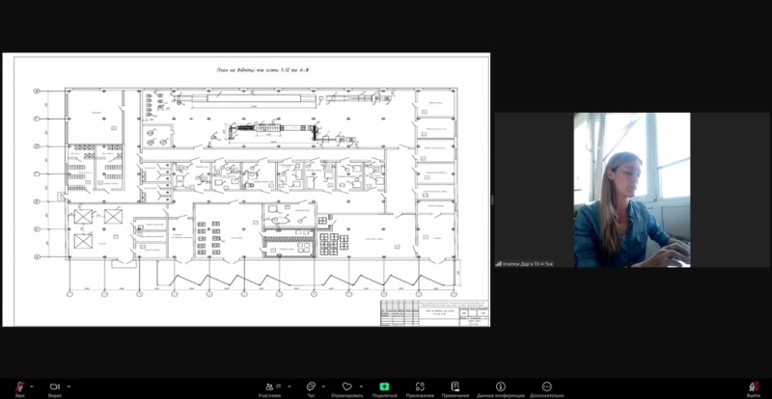The image size is (772, 399).
Task: Open the Приложения apps menu
Action: point(420,388)
